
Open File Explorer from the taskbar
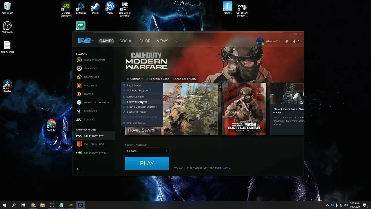coord(42,205)
